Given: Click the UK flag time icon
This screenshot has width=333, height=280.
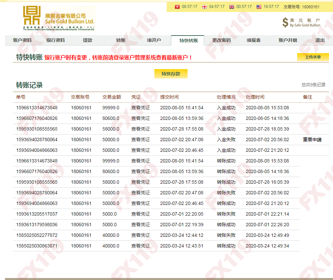Looking at the screenshot, I should [231, 6].
